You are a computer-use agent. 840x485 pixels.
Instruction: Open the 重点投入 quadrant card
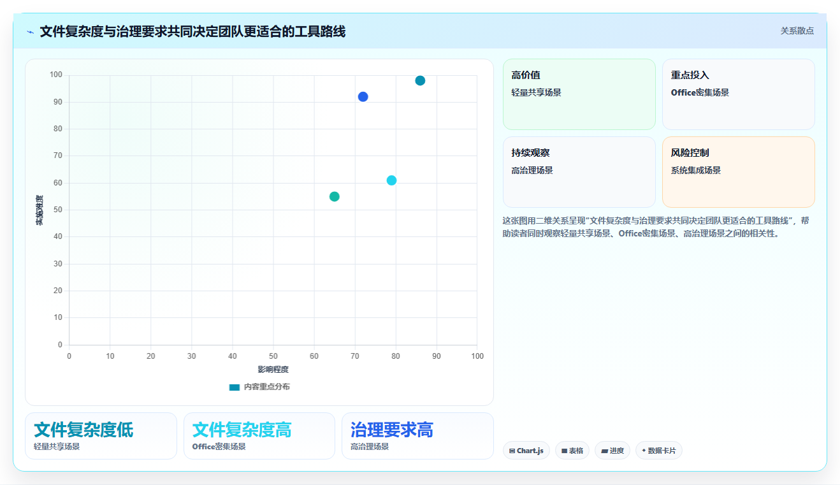(x=739, y=94)
